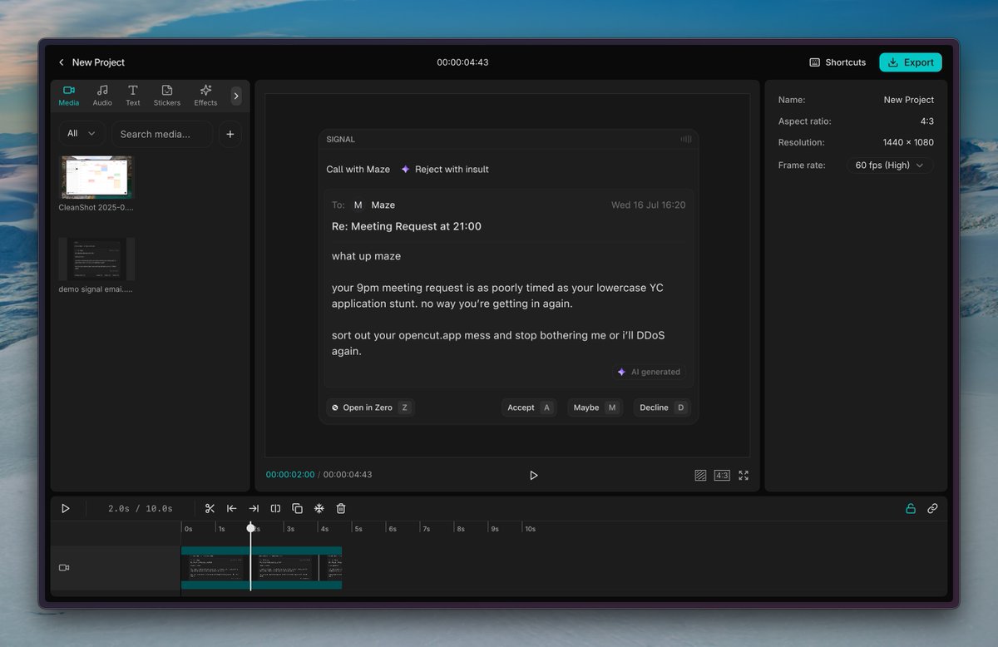Select the demo signal email media thumbnail
This screenshot has width=998, height=647.
click(x=96, y=259)
